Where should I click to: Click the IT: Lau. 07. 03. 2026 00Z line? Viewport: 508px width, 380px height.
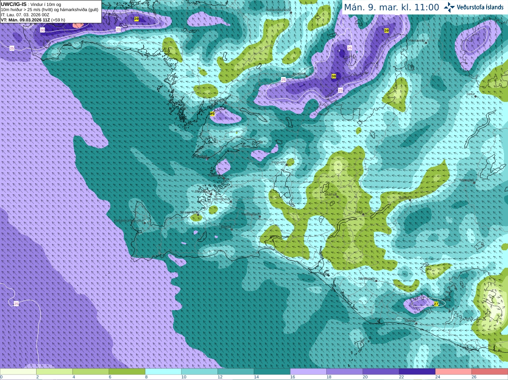[25, 15]
